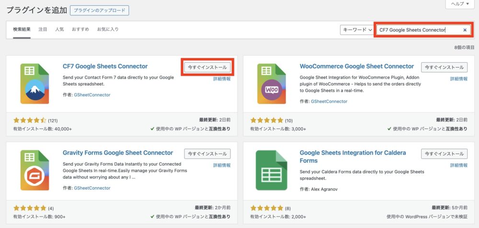Install Google Sheets Integration for Caldera Forms
The width and height of the screenshot is (479, 228).
(445, 154)
